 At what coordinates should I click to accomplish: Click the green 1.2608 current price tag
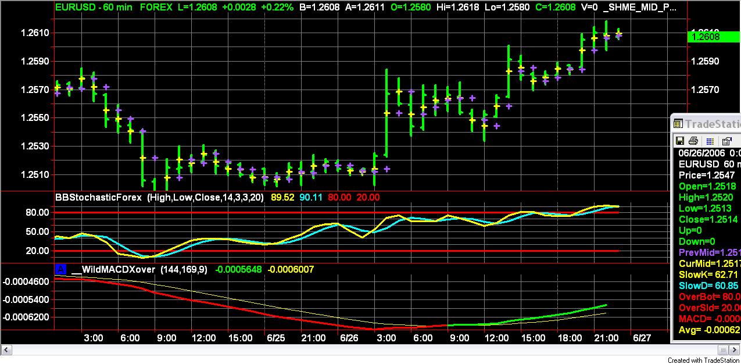tap(703, 37)
